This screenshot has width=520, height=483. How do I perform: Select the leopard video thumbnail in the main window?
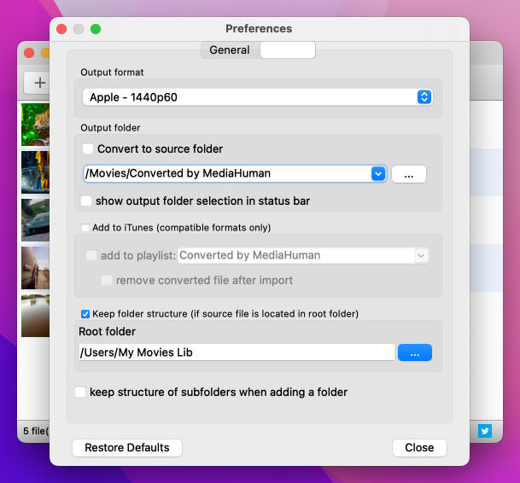coord(36,125)
